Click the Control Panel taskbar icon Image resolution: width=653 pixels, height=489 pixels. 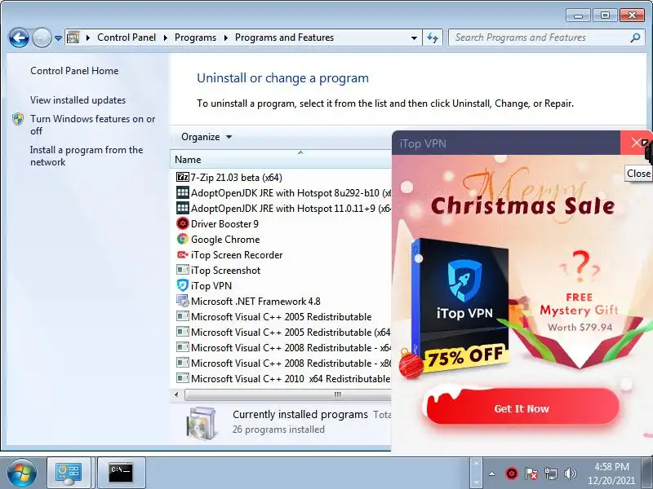click(x=69, y=474)
